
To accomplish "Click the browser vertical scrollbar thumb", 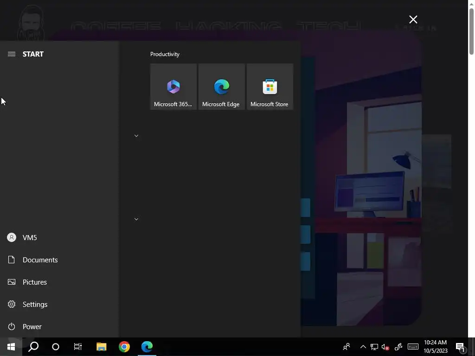I will 471,32.
